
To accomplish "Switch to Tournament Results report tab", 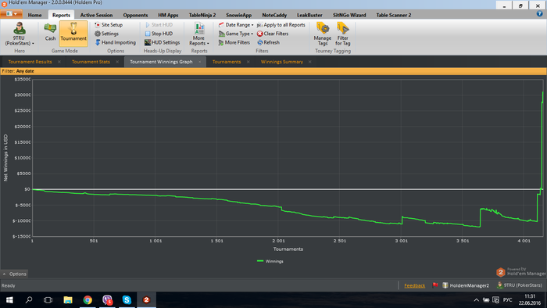I will coord(30,62).
